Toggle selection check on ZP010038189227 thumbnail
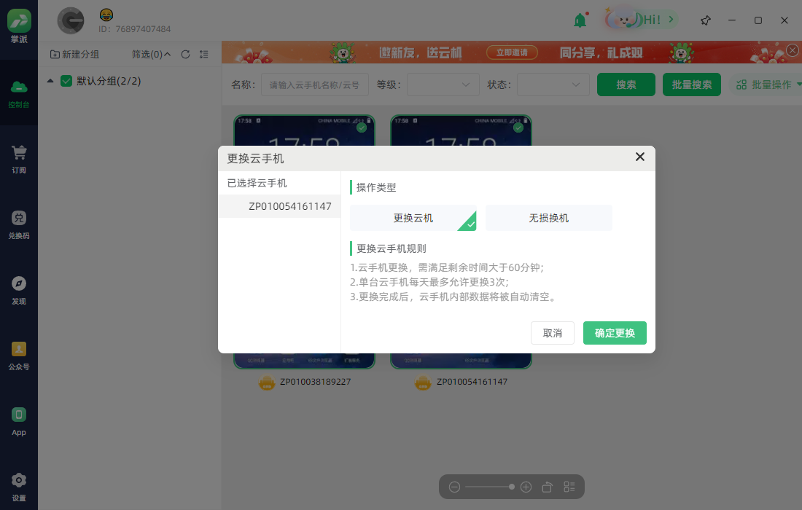The width and height of the screenshot is (802, 510). pos(362,127)
